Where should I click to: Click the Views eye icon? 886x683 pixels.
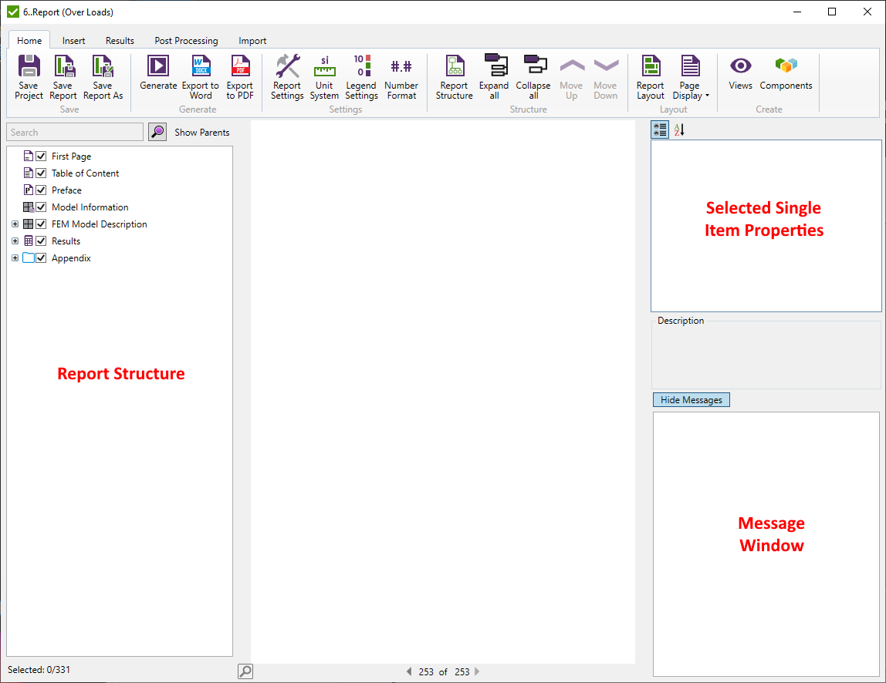tap(740, 67)
